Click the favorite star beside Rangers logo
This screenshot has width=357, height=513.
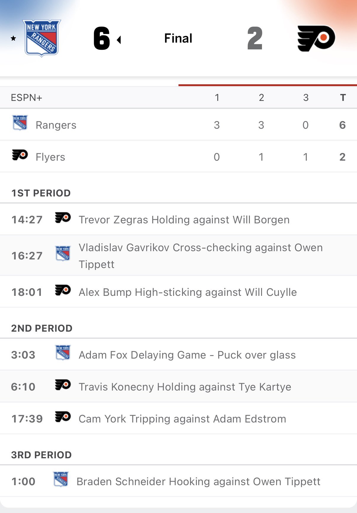click(13, 38)
